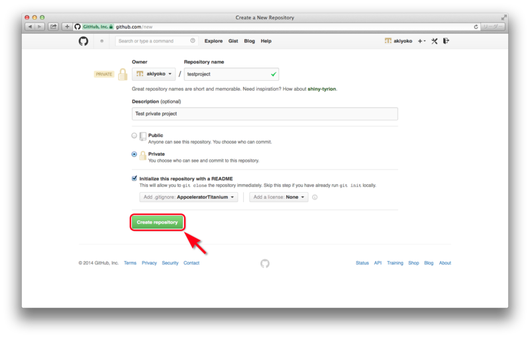Click the GitHub, Inc. secure certificate badge

[x=97, y=27]
